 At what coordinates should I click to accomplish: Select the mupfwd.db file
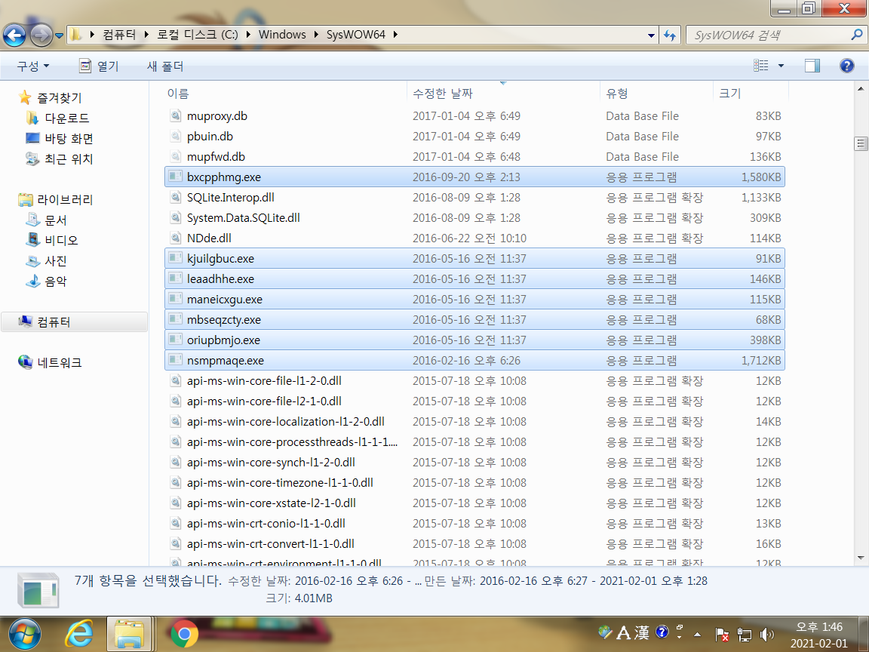pos(216,157)
